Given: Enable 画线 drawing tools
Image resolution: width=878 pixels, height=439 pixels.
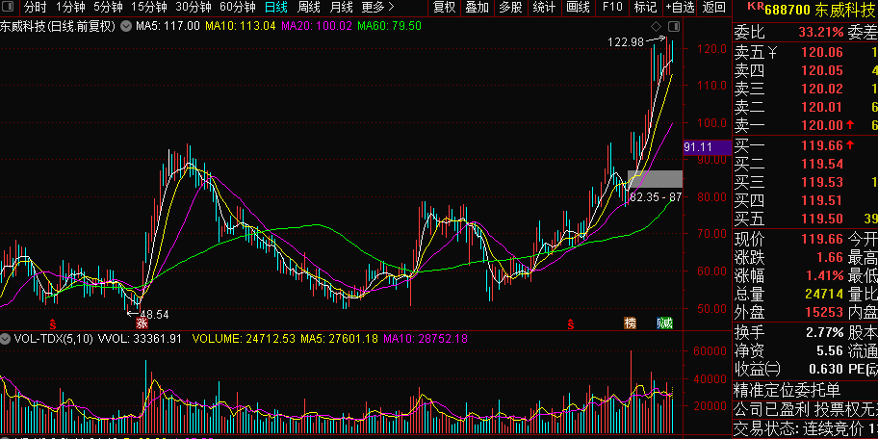Looking at the screenshot, I should click(x=578, y=8).
